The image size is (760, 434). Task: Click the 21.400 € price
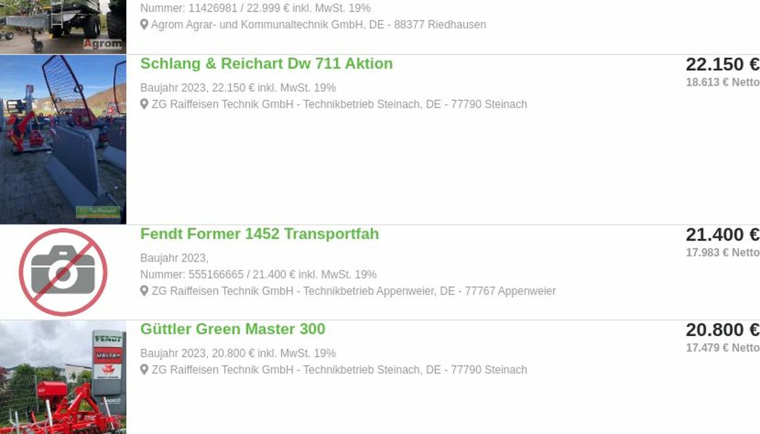722,235
